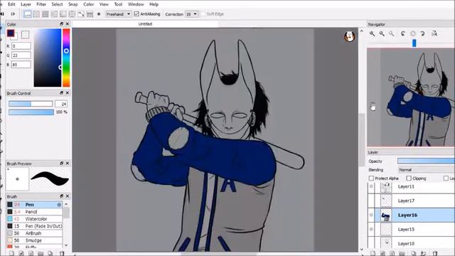
Task: Enable parallel snap icon
Action: [x=36, y=14]
